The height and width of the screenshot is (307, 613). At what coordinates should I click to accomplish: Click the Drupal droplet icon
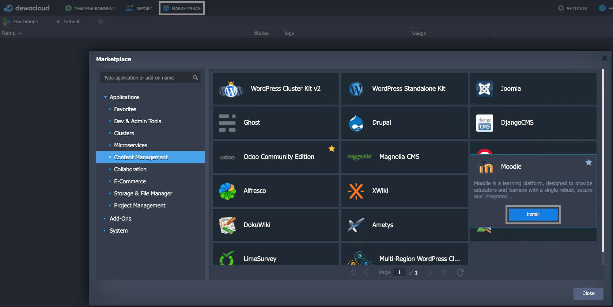(356, 123)
